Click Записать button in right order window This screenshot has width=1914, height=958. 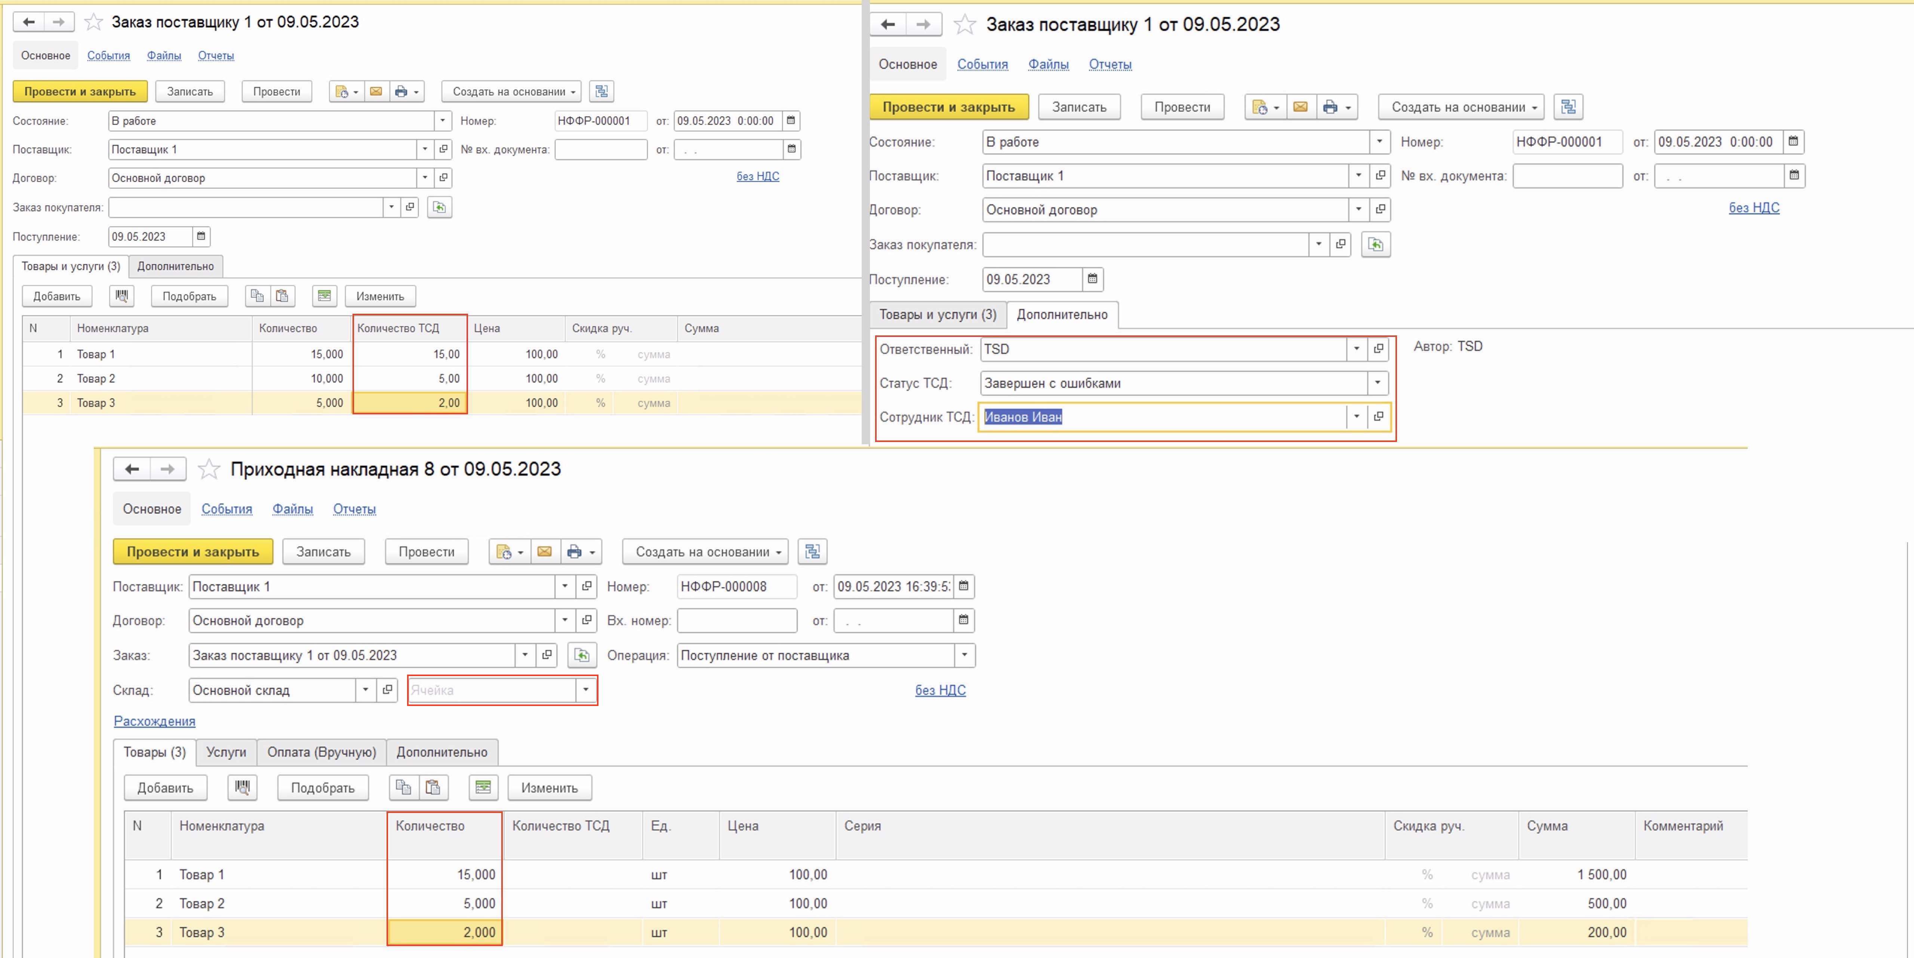coord(1079,107)
